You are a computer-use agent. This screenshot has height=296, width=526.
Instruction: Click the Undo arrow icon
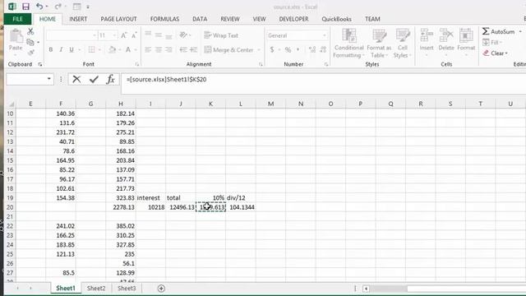(x=39, y=7)
